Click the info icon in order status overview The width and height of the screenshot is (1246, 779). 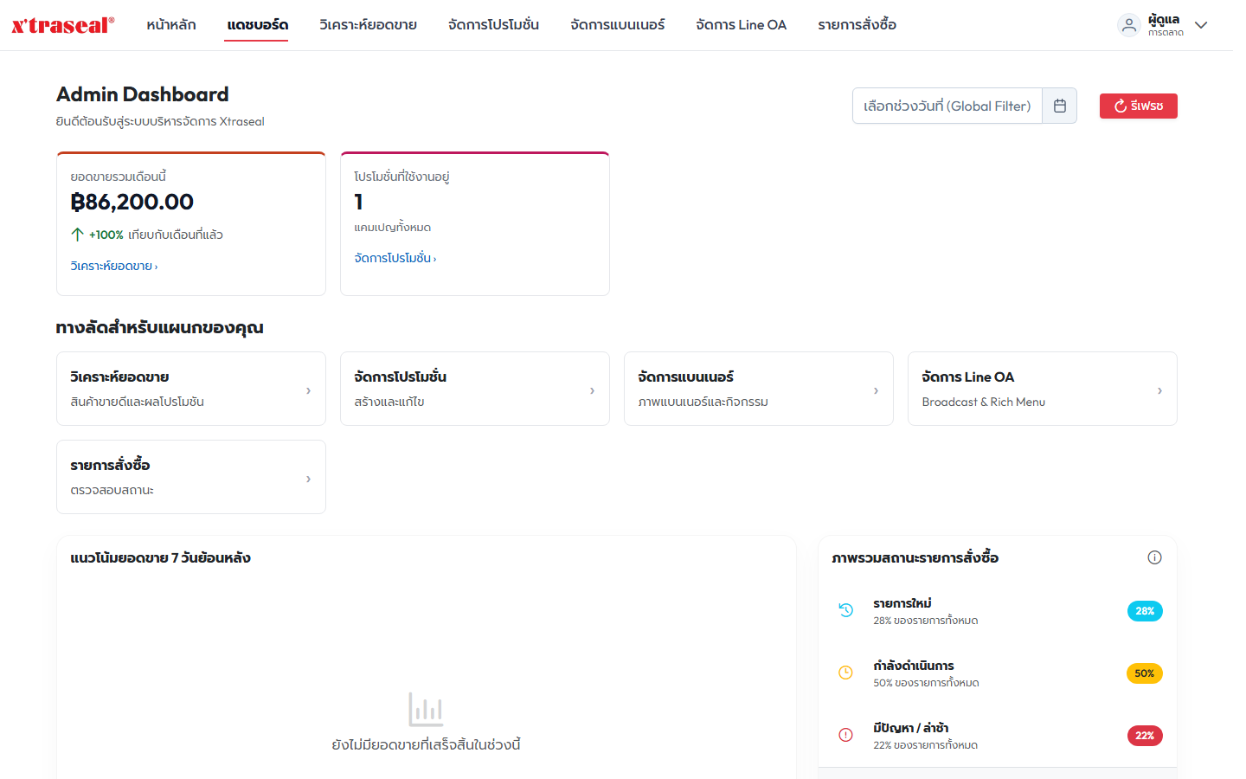1154,557
